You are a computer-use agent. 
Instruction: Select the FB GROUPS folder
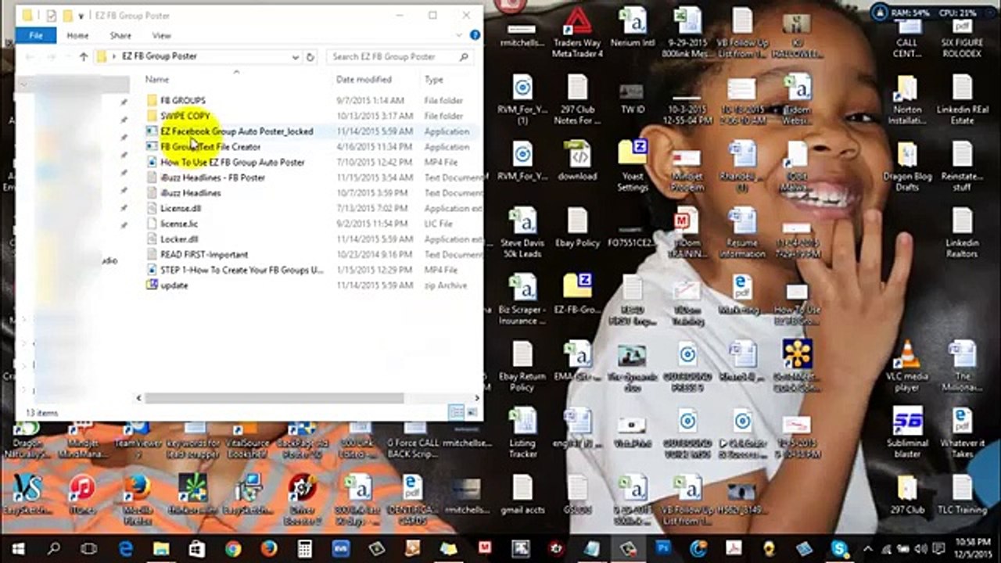tap(183, 100)
